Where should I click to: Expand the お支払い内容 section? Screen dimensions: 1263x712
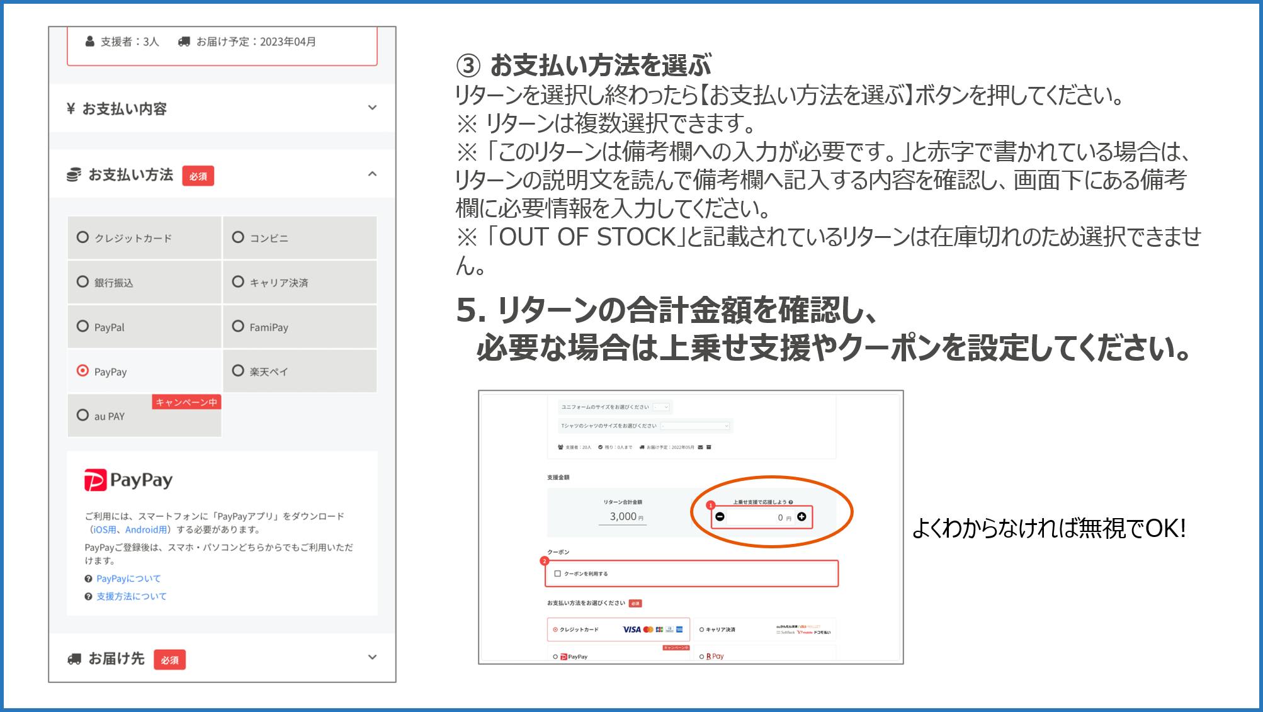pos(372,108)
